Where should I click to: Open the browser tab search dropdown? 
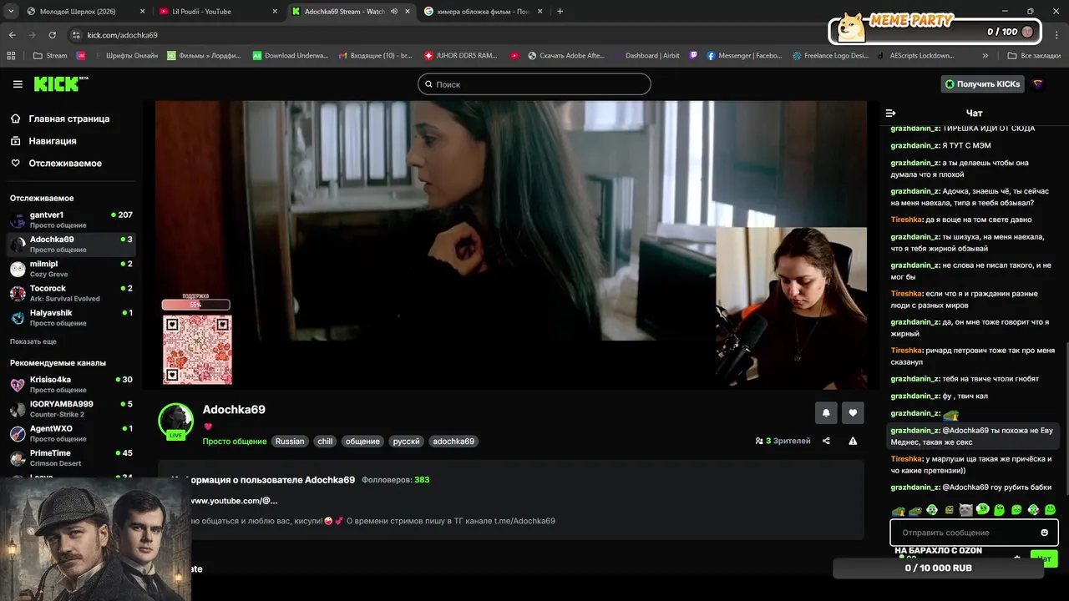(x=12, y=12)
